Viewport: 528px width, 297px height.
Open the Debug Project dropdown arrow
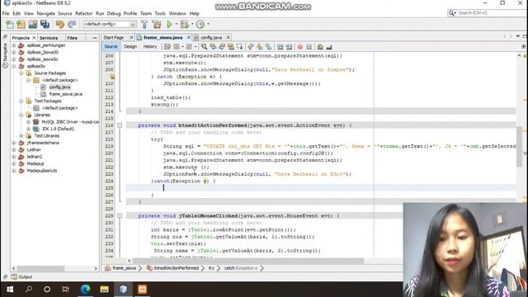click(192, 24)
